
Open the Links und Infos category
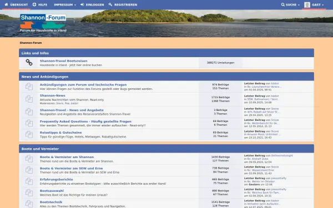pos(35,53)
